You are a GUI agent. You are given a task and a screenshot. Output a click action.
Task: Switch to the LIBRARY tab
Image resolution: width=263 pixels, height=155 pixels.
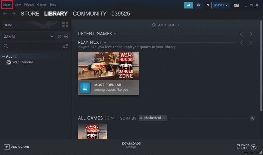pyautogui.click(x=56, y=14)
